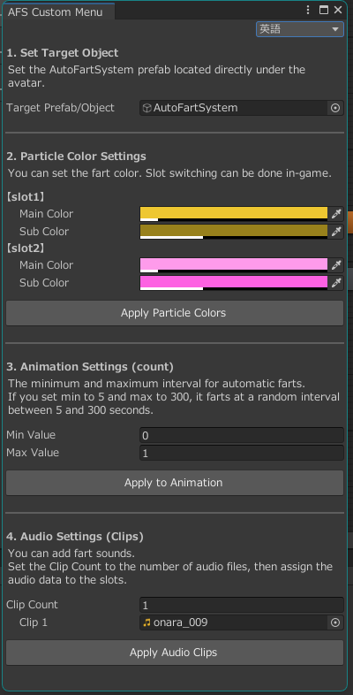The width and height of the screenshot is (353, 695).
Task: Click slot2 Main Color eyedropper icon
Action: click(x=336, y=265)
